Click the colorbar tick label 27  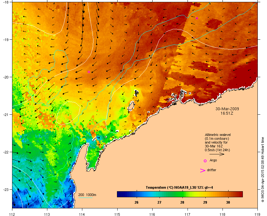(159, 202)
